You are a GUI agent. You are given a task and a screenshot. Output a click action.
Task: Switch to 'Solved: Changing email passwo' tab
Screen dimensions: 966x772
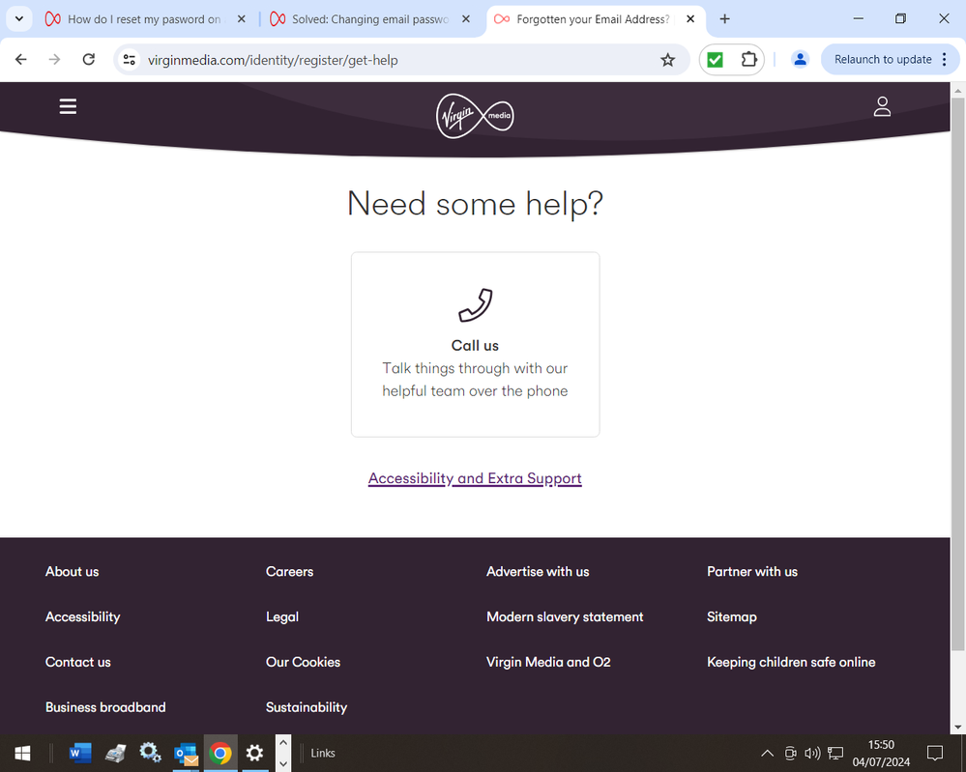click(370, 19)
